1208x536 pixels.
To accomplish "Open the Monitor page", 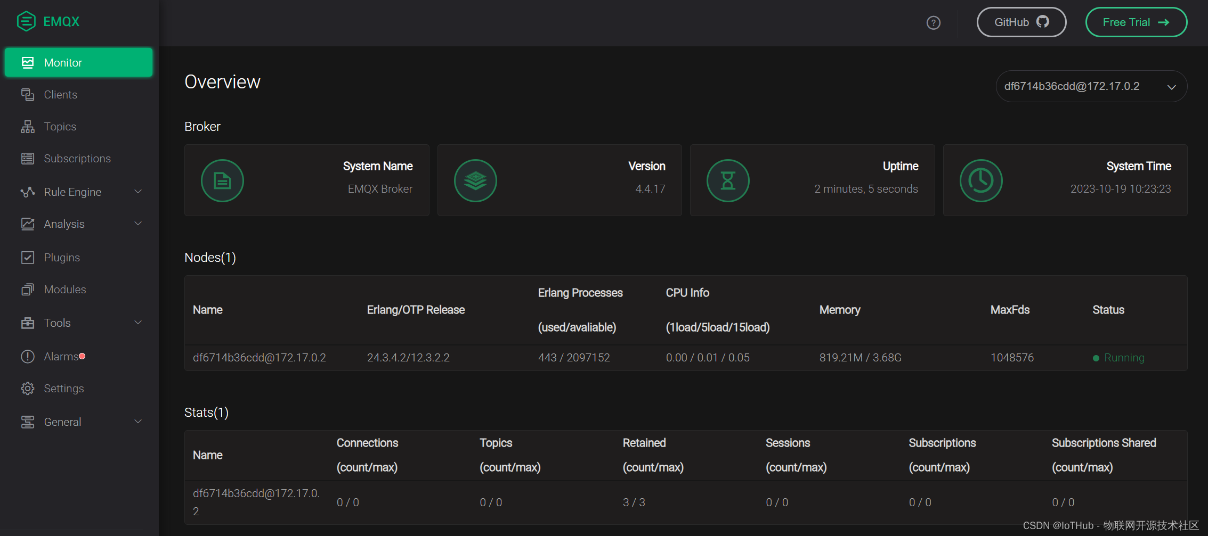I will 78,63.
